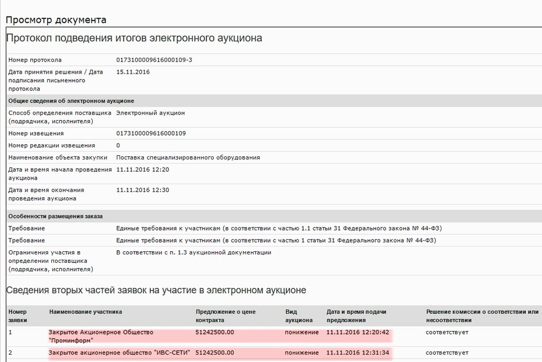Click 'соответствует' in the Проминформ row
This screenshot has height=362, width=542.
tap(447, 332)
